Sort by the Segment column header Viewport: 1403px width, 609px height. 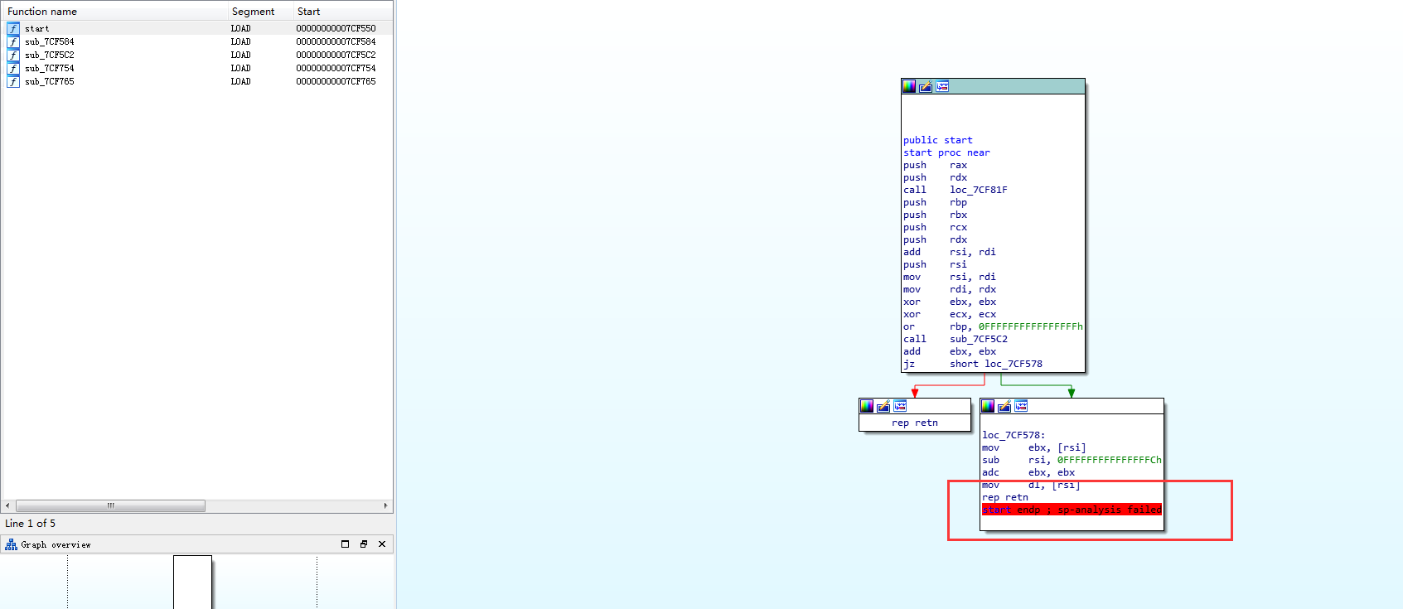(261, 11)
